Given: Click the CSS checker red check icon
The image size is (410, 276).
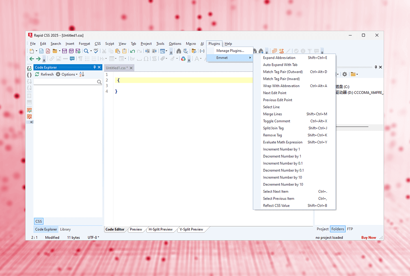Looking at the screenshot, I should pyautogui.click(x=29, y=116).
